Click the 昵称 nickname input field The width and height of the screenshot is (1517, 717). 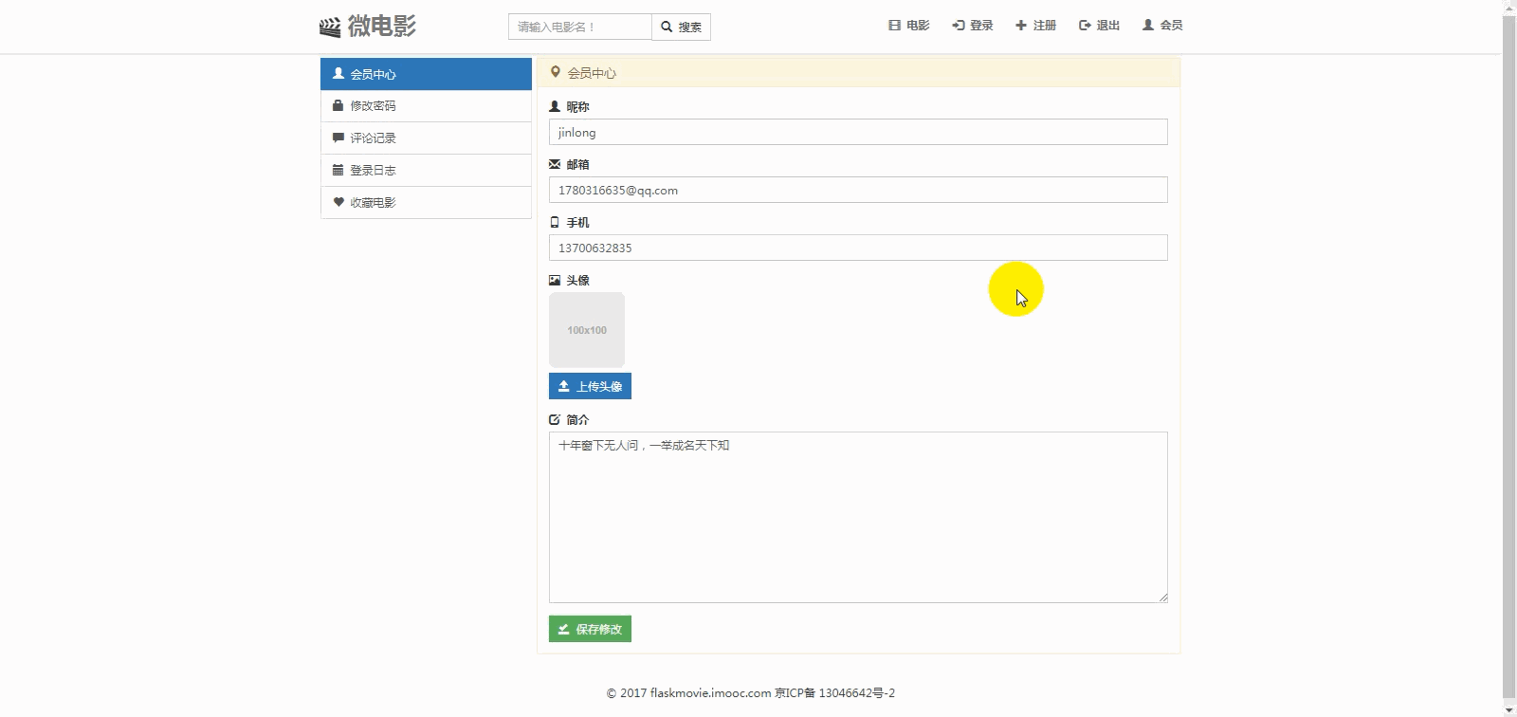[858, 132]
